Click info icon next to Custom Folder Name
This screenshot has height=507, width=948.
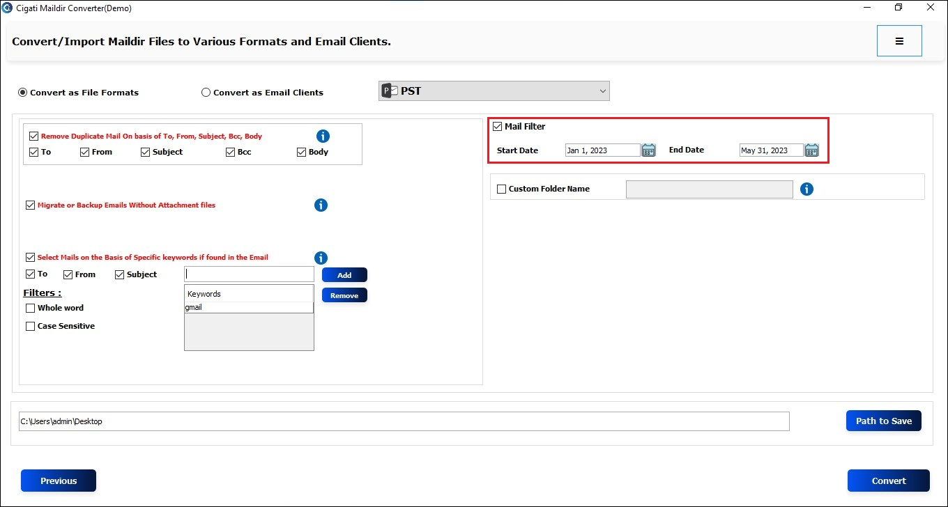point(806,189)
